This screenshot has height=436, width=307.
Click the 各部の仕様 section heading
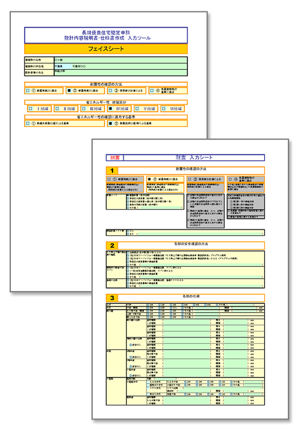191,296
